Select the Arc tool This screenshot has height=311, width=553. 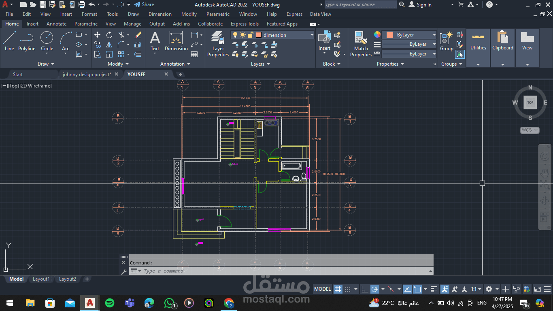[66, 41]
